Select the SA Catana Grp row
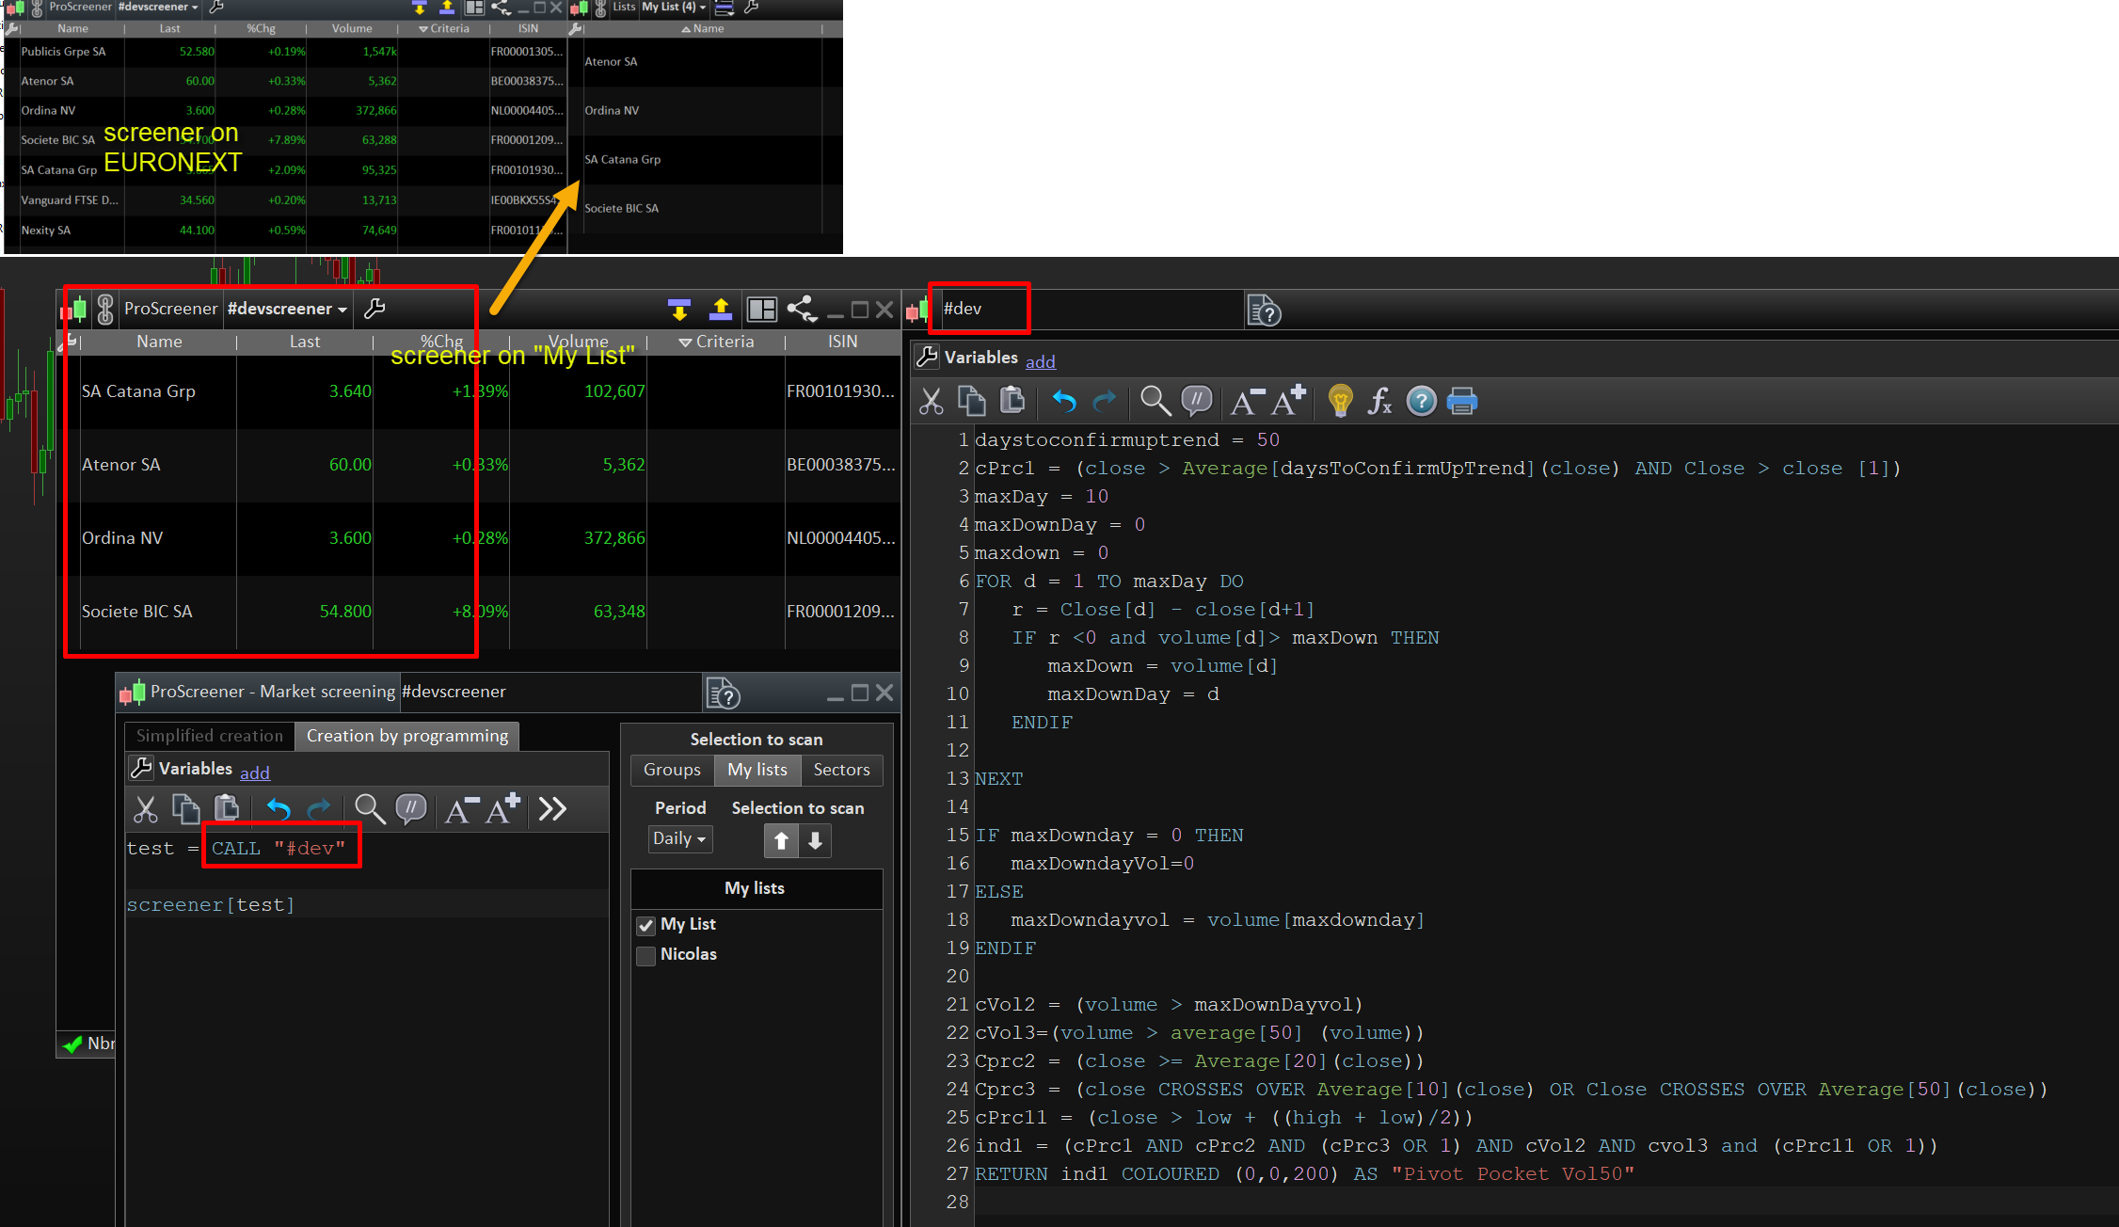The height and width of the screenshot is (1227, 2119). point(139,391)
